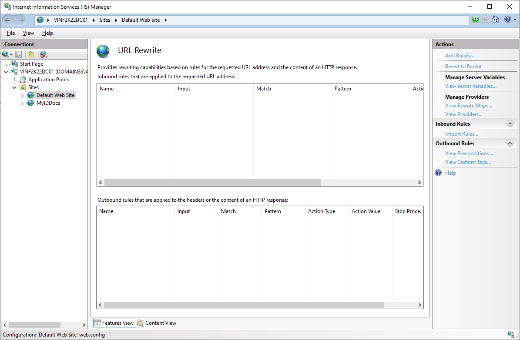Click Sites in address breadcrumb
This screenshot has width=520, height=340.
tap(105, 20)
